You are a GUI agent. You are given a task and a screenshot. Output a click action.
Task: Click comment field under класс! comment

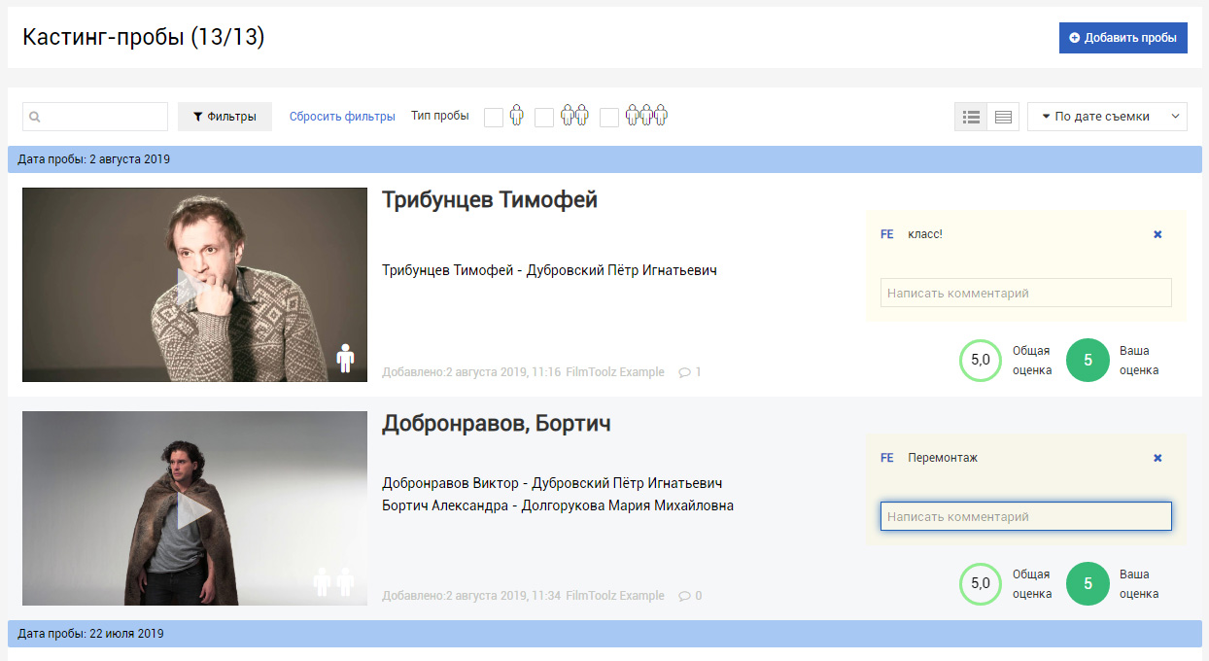click(x=1026, y=293)
